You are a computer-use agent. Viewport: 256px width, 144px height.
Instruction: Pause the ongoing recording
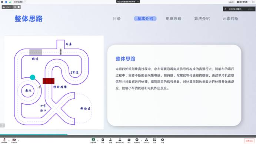(x=15, y=7)
